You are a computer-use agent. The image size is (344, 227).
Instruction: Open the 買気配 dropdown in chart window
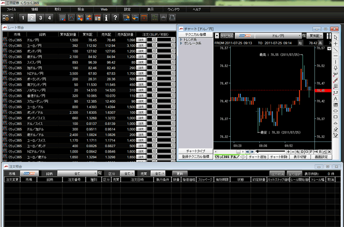click(x=316, y=36)
